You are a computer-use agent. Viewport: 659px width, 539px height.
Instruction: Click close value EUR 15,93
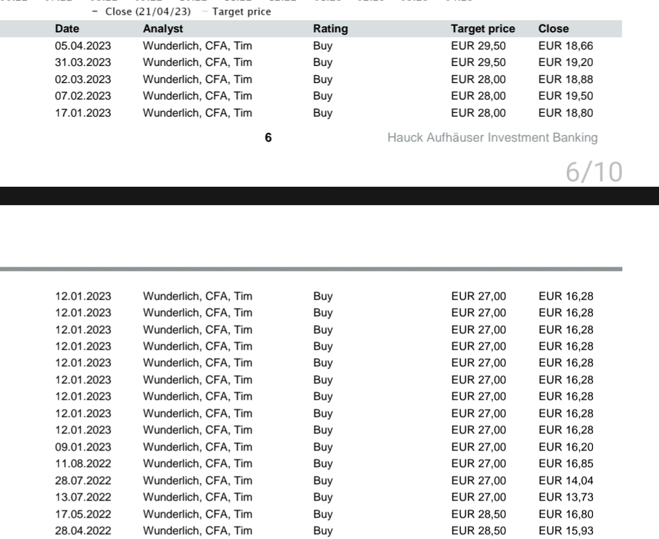566,530
